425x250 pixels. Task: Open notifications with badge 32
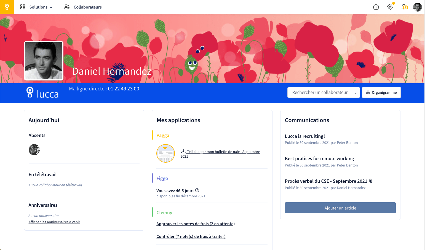coord(405,7)
